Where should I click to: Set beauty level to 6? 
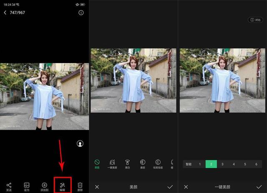pos(256,164)
